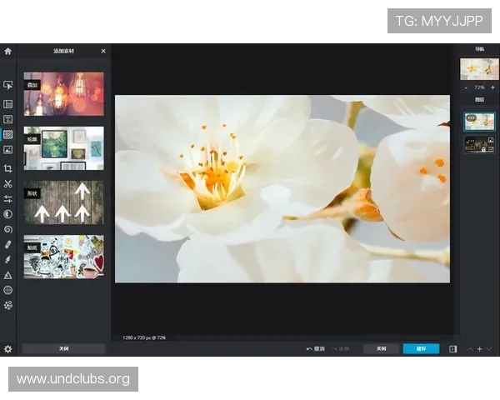Open the settings gear at bottom left
The image size is (500, 400).
click(7, 349)
